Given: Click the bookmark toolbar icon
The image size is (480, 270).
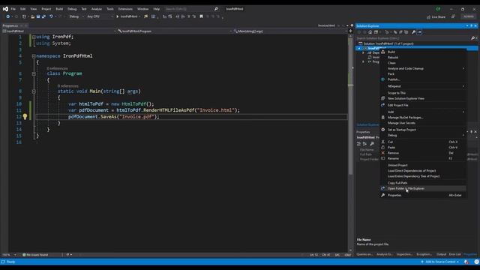Looking at the screenshot, I should (201, 16).
